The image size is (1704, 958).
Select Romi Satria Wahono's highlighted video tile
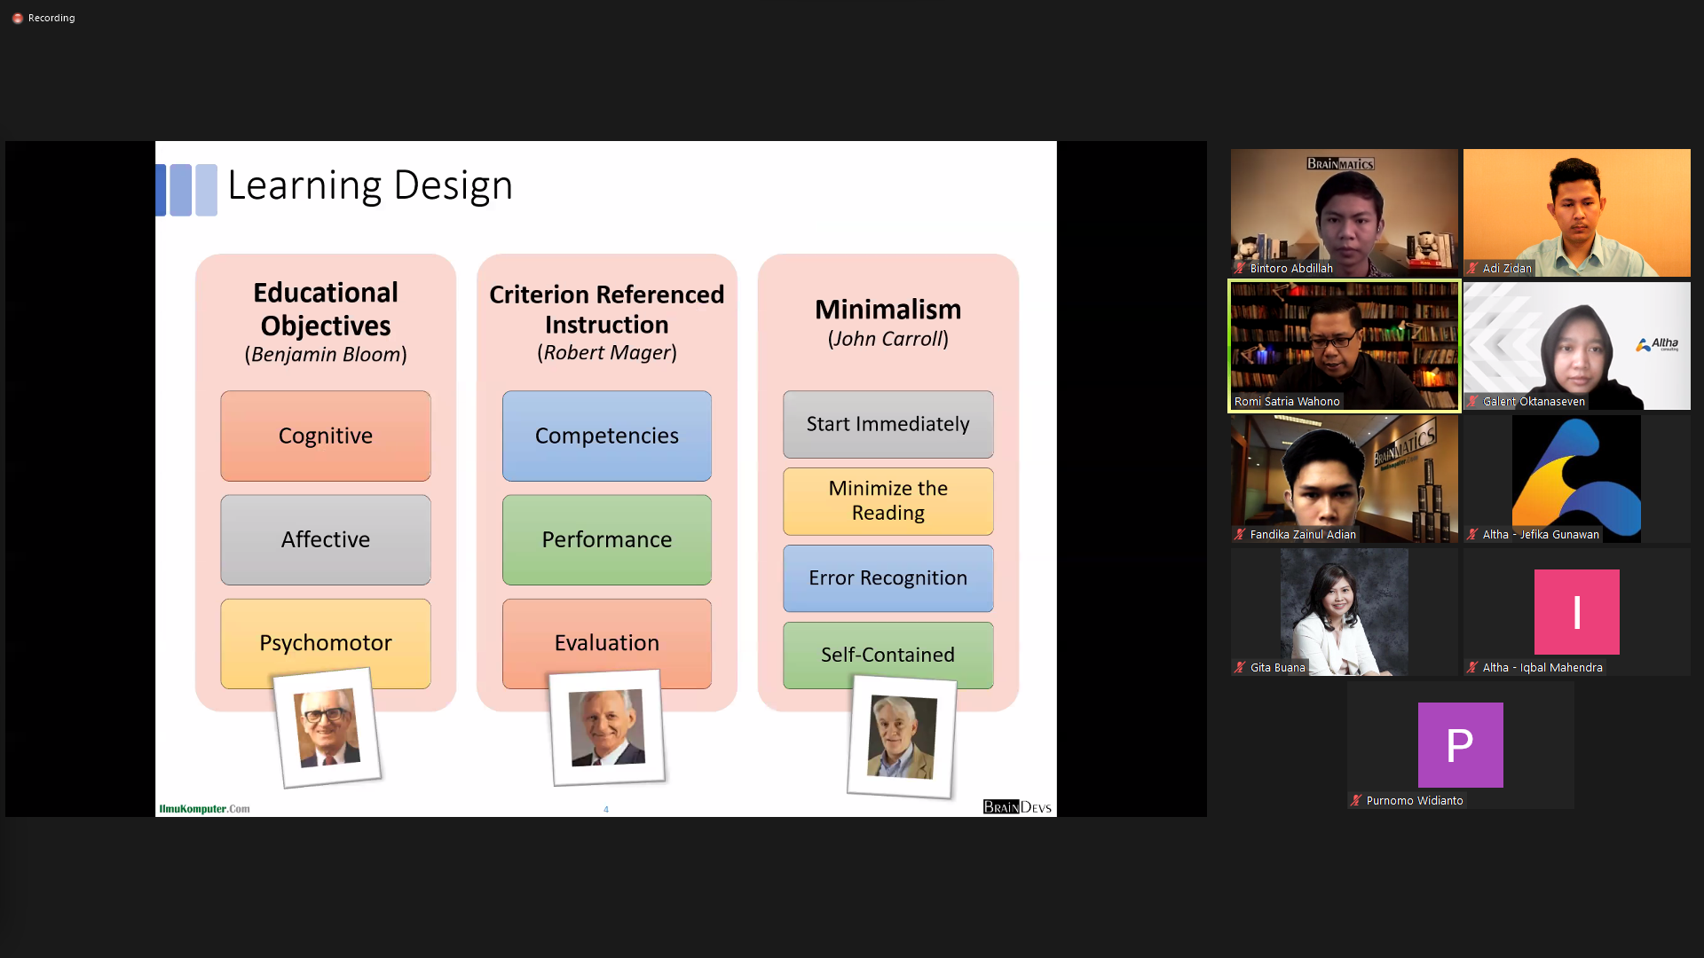tap(1344, 346)
